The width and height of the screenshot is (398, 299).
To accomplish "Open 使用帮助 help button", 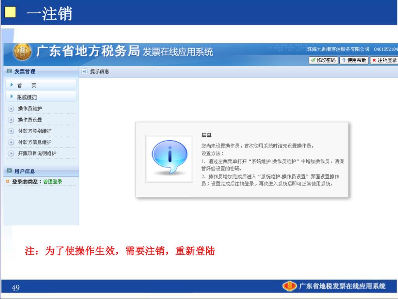I will 354,60.
